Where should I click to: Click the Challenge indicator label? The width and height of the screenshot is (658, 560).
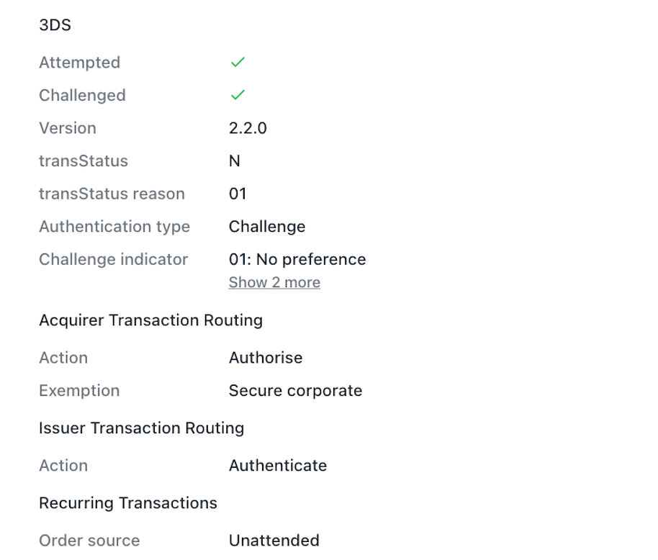click(x=113, y=259)
